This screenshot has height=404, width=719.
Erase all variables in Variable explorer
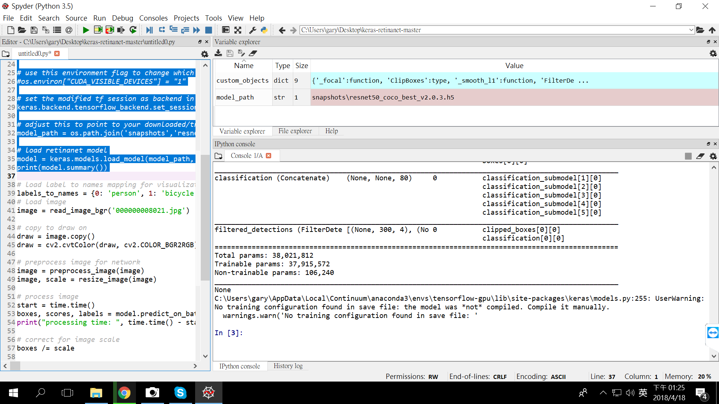pyautogui.click(x=254, y=53)
